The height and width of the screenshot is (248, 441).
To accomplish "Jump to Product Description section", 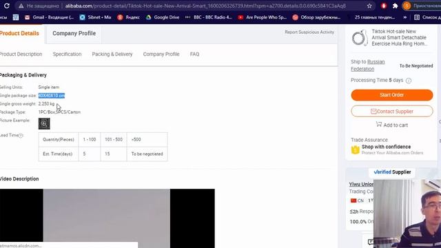I will point(21,54).
